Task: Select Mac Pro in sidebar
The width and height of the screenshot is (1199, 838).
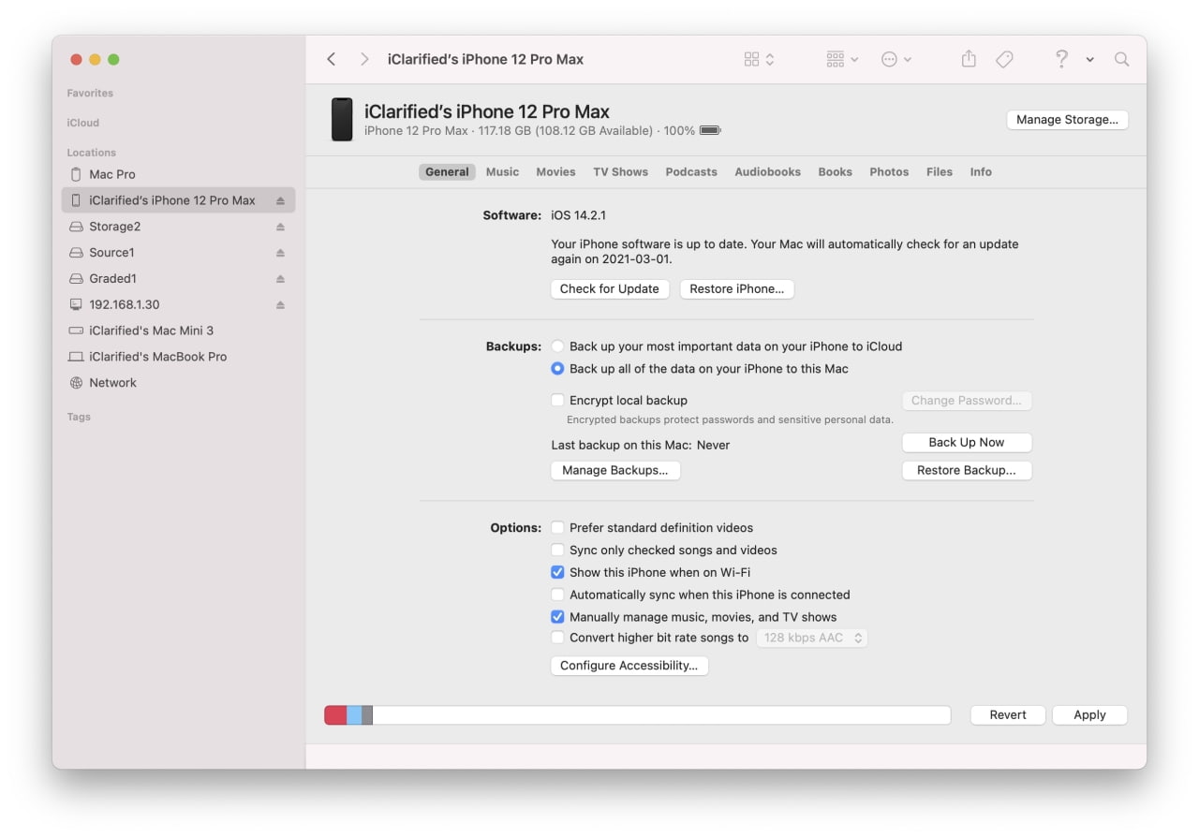Action: 178,174
